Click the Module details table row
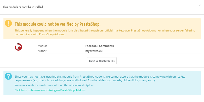This screenshot has width=204, height=102. (118, 46)
